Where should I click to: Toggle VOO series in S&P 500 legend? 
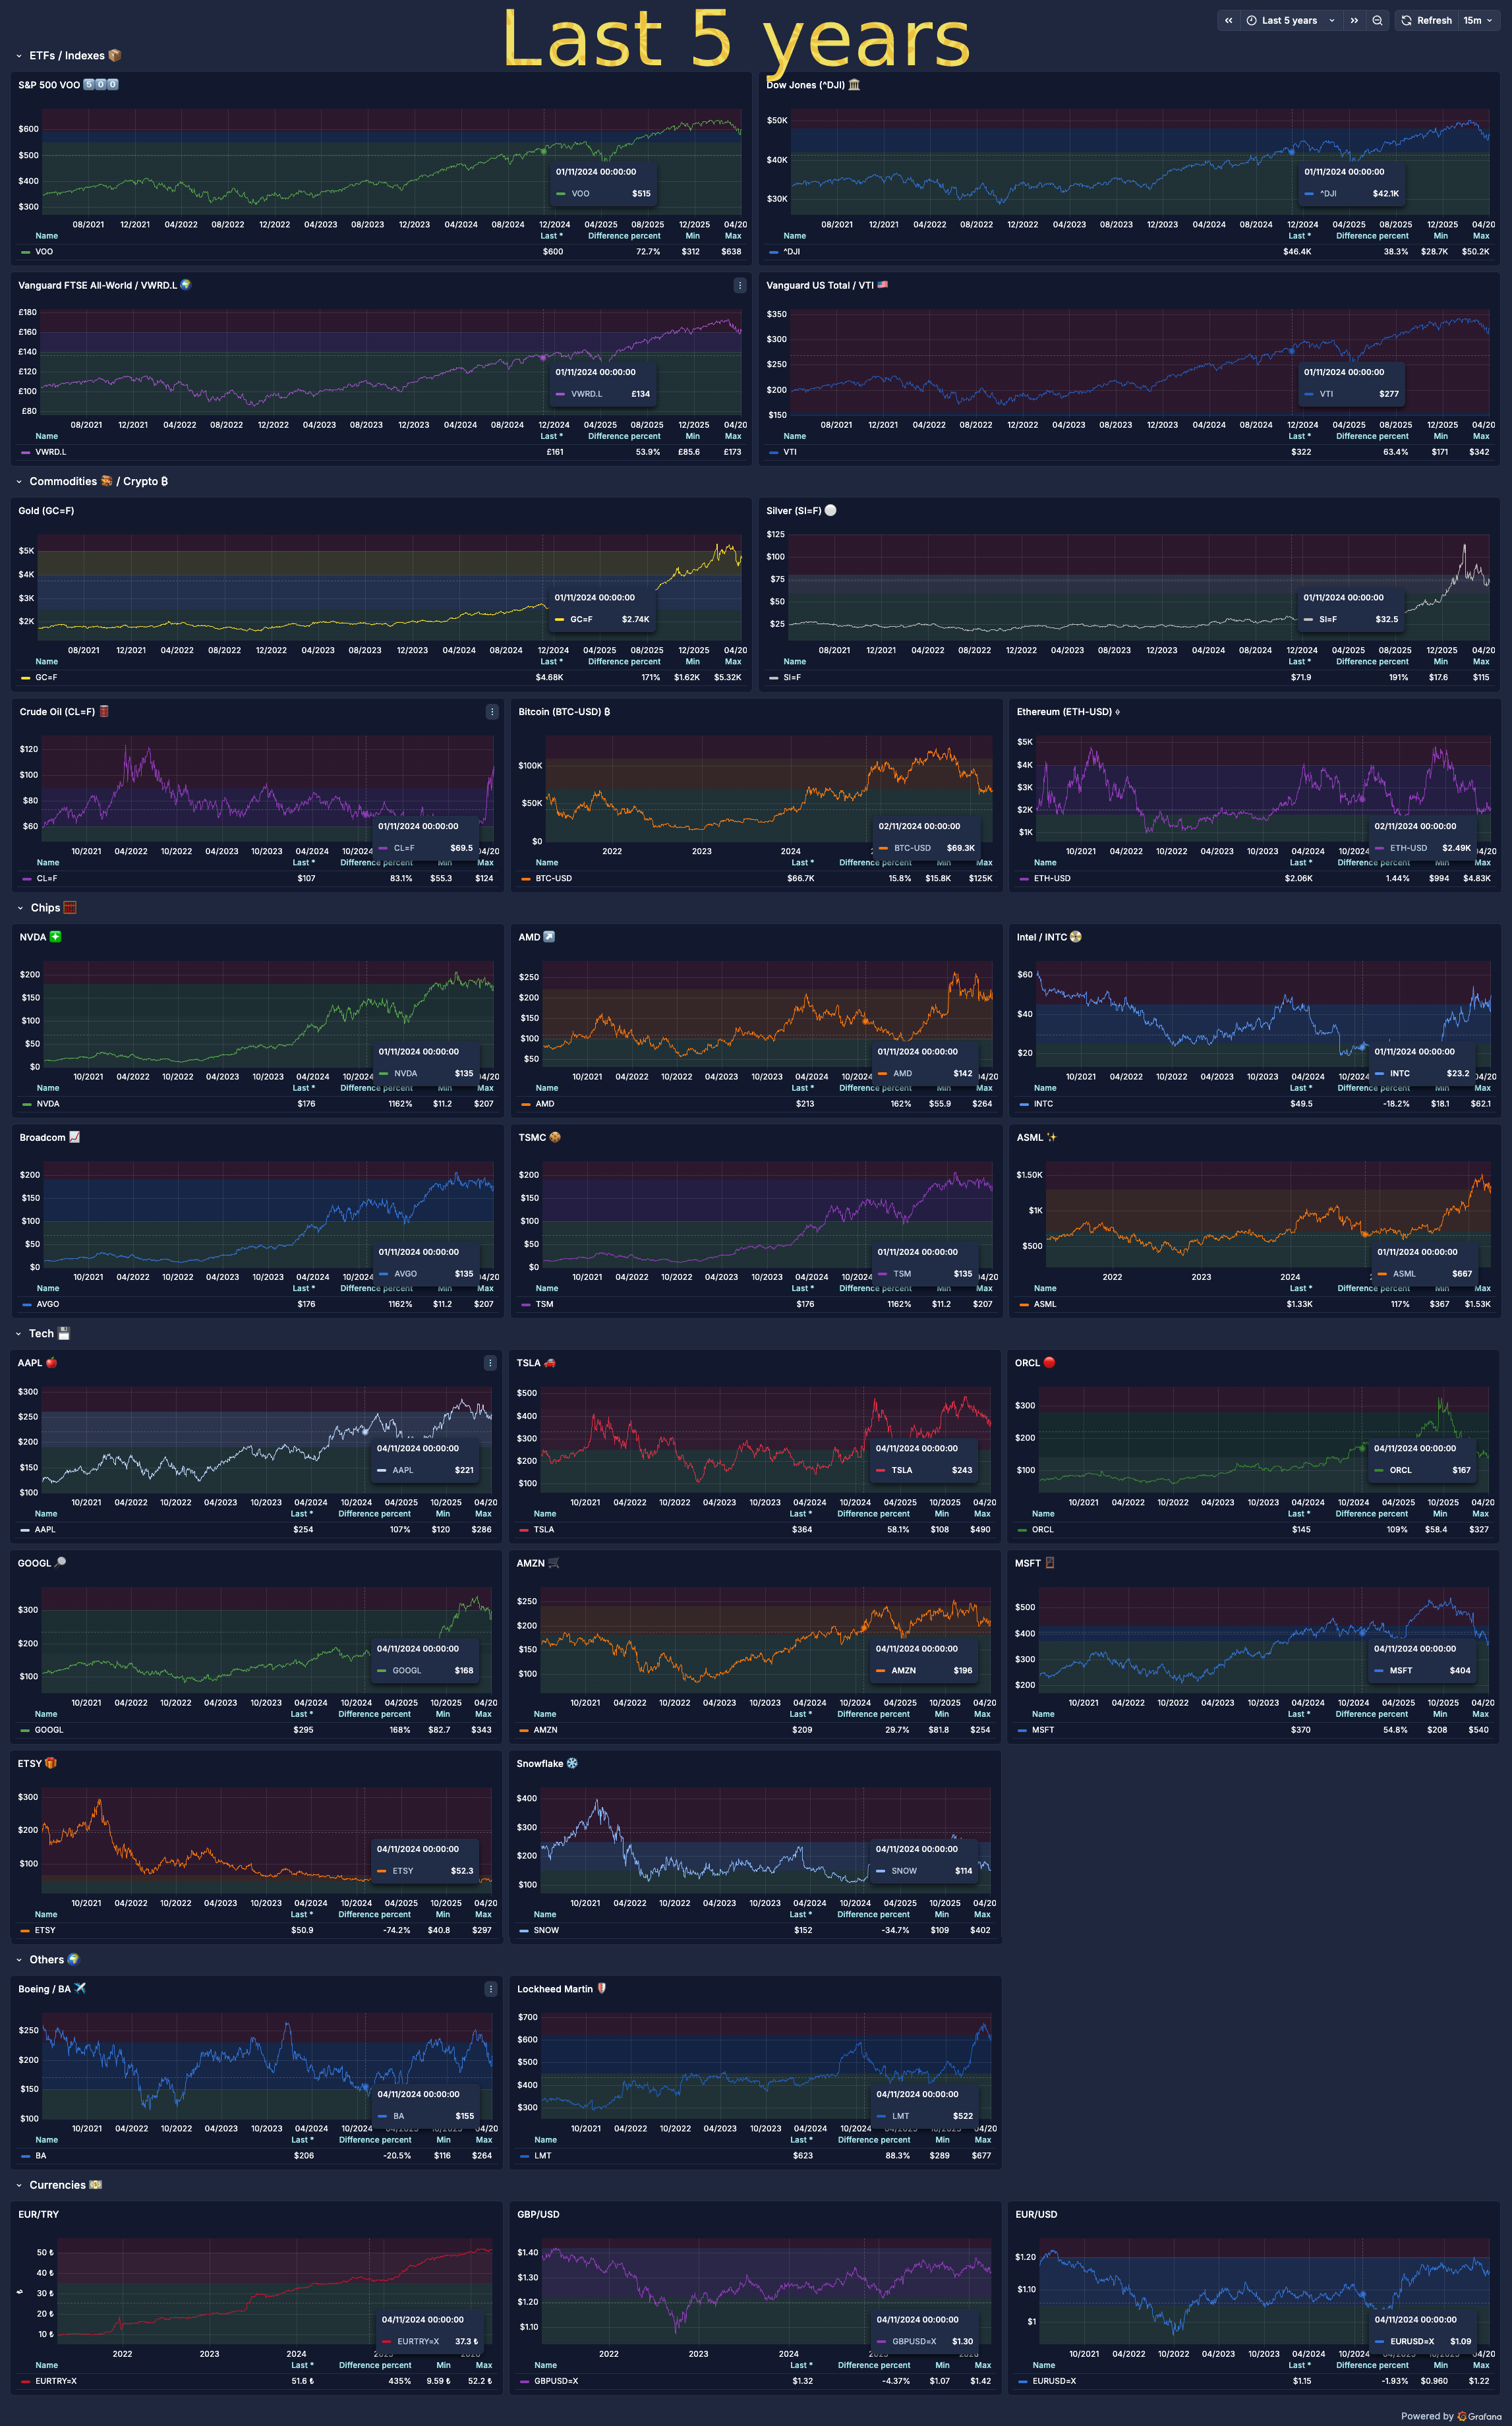[44, 252]
